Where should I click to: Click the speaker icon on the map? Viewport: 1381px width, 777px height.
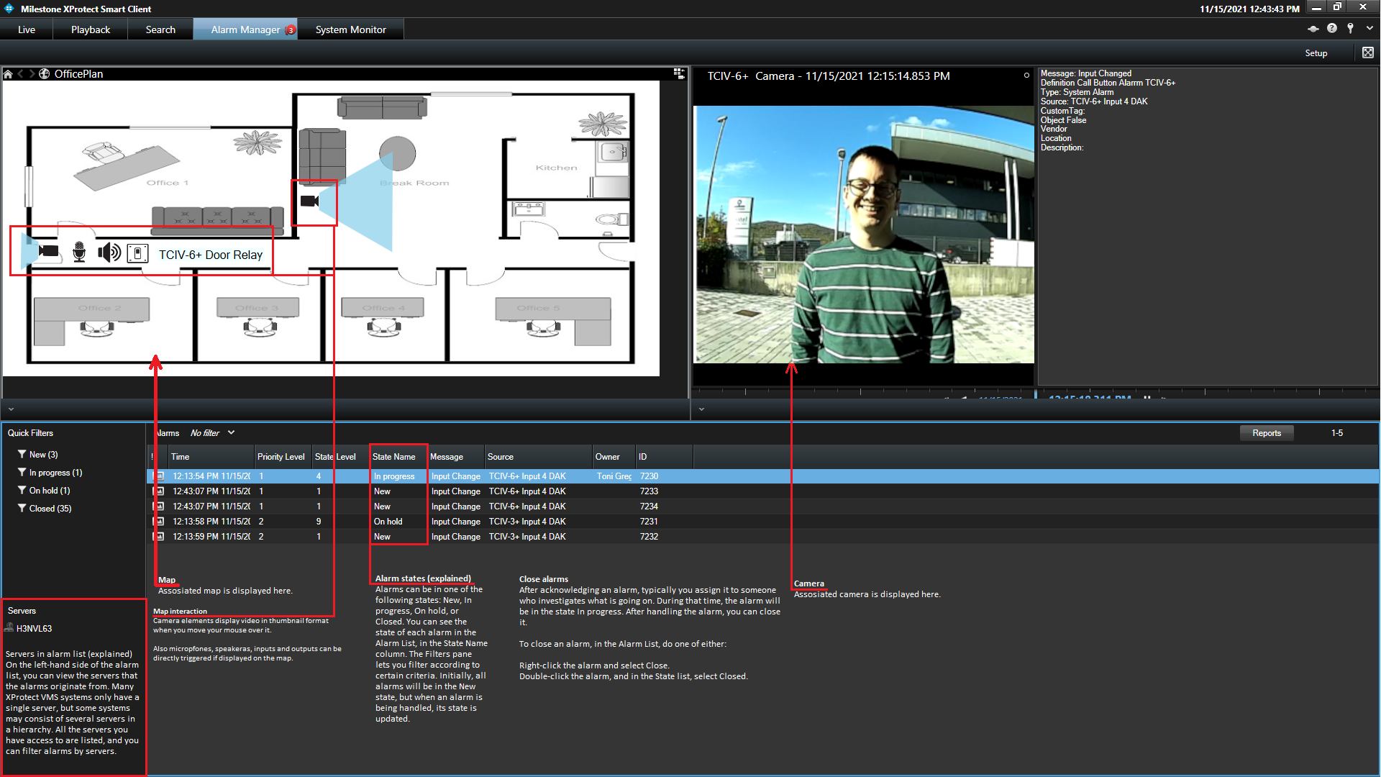[109, 253]
